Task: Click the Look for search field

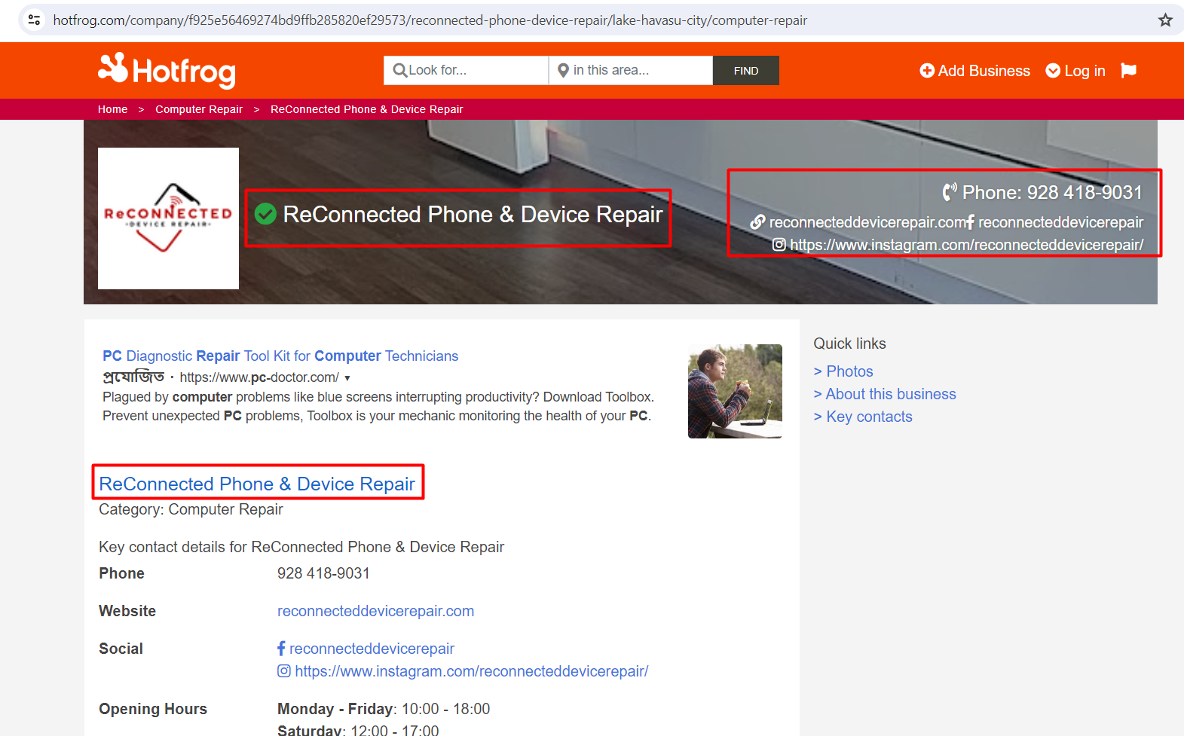Action: 466,71
